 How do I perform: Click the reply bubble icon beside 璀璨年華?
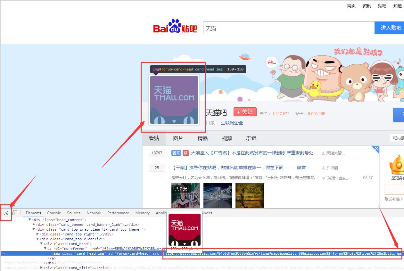323,178
